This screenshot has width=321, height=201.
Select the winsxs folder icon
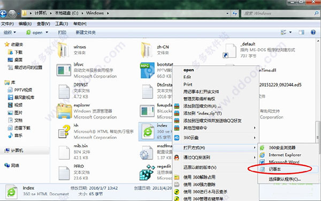click(63, 50)
